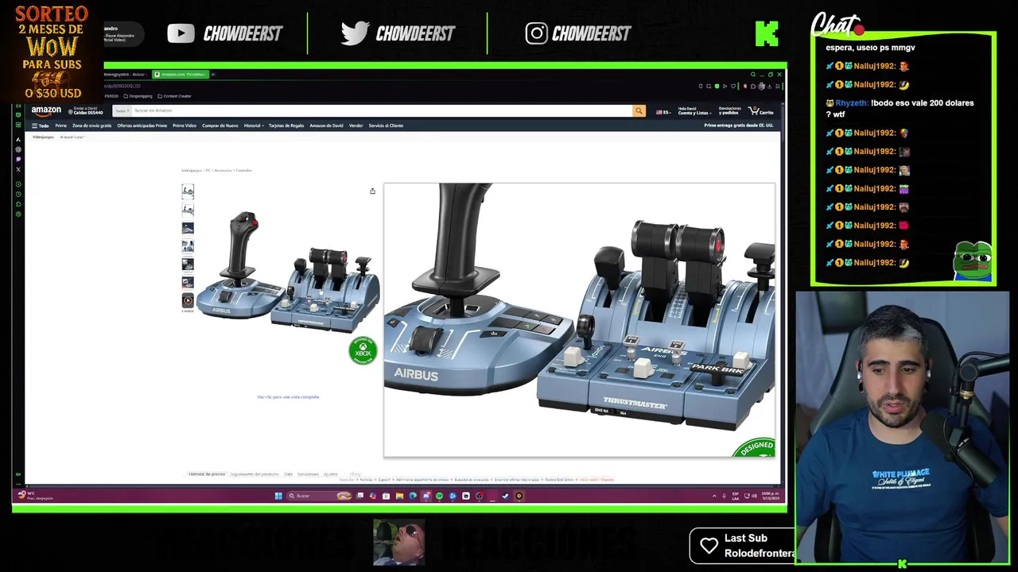Open Content Creator bookmarks folder
Viewport: 1018px width, 572px height.
pyautogui.click(x=175, y=96)
